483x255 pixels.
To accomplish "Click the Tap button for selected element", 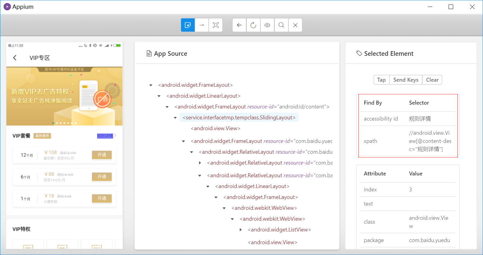I will [x=381, y=80].
